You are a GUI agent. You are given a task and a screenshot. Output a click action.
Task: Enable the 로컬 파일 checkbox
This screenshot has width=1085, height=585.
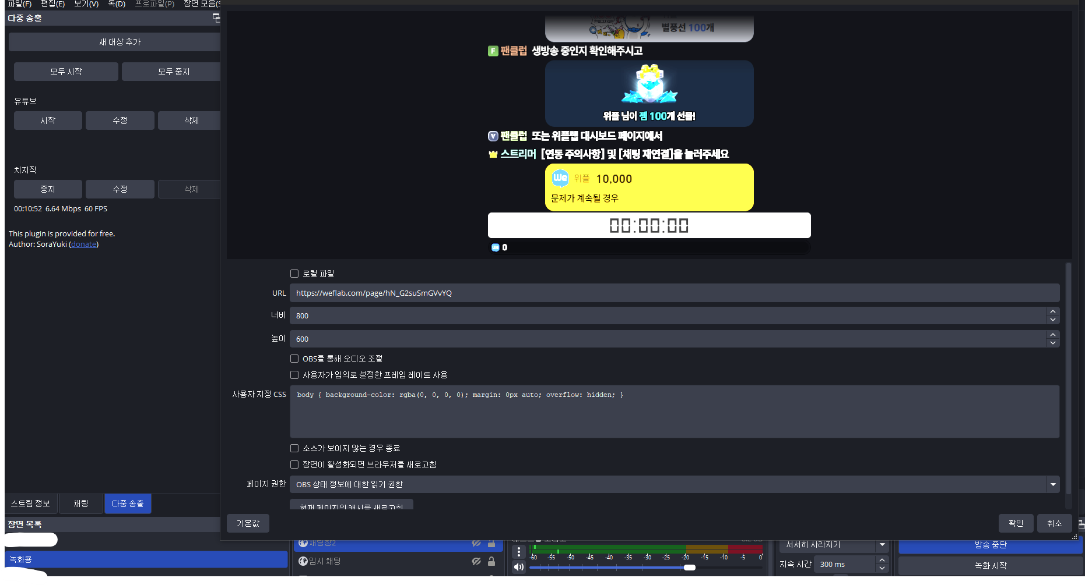[294, 274]
